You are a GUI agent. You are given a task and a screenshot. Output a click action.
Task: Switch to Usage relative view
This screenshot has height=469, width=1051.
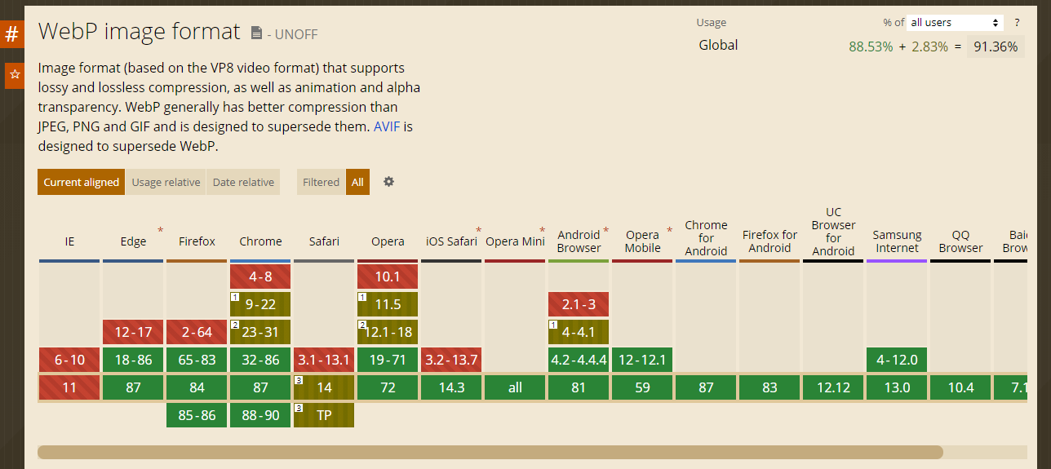(x=166, y=182)
